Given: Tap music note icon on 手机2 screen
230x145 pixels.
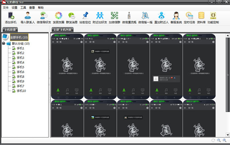Looking at the screenshot, I should (x=100, y=91).
